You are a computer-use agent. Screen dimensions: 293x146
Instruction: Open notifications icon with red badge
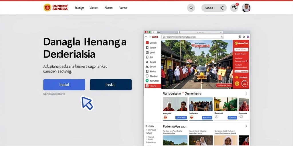point(234,8)
